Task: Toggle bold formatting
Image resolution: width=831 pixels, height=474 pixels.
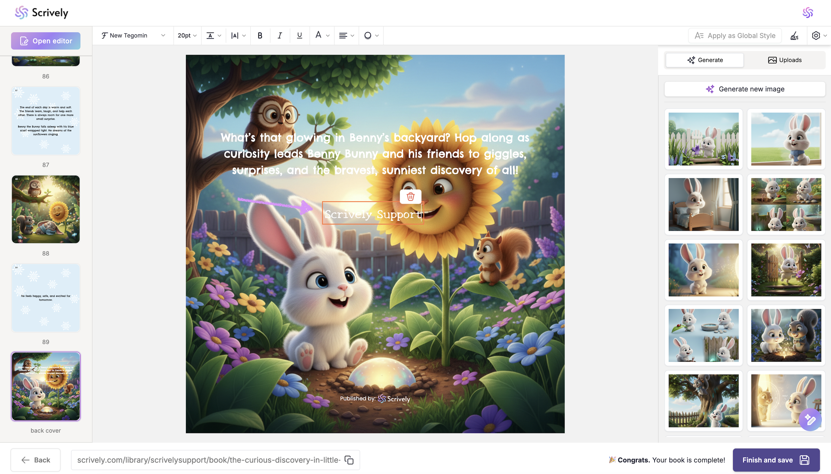Action: click(x=260, y=36)
